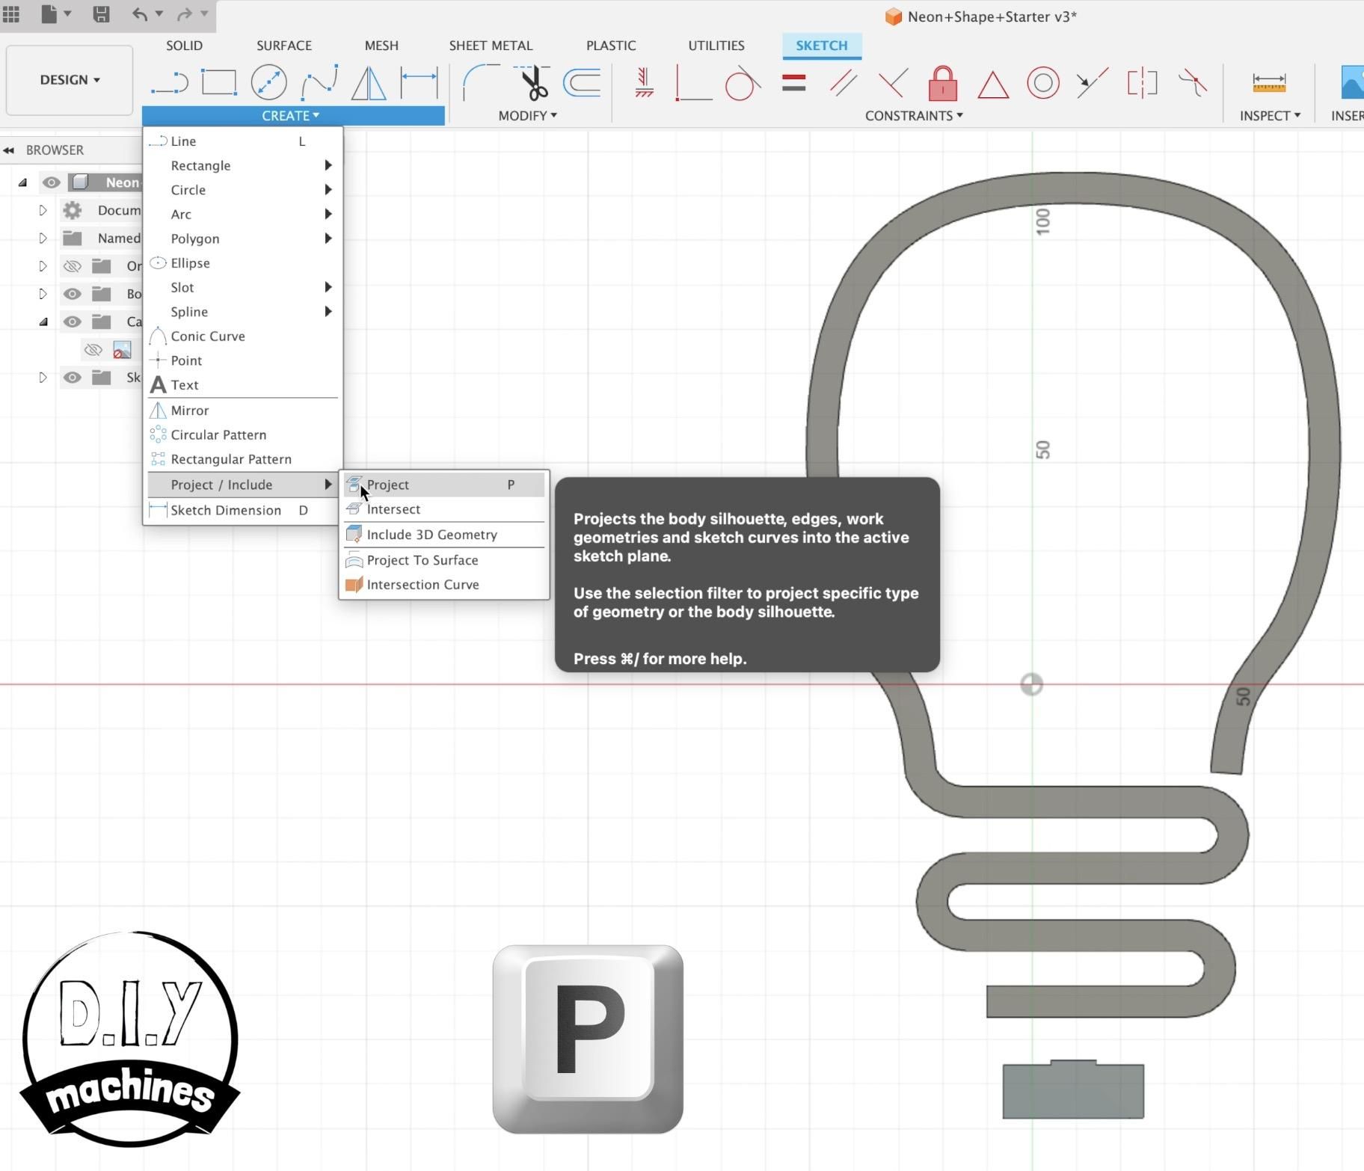Collapse the Browser panel
Viewport: 1364px width, 1171px height.
coord(9,150)
